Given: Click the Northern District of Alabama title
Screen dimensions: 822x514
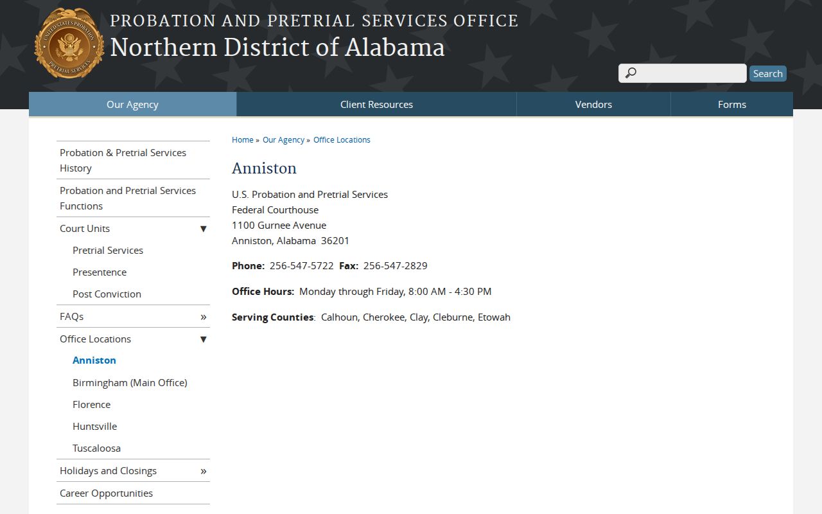Looking at the screenshot, I should (277, 48).
